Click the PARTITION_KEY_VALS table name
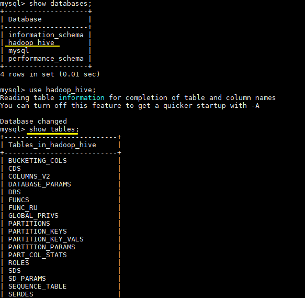This screenshot has width=305, height=298. pyautogui.click(x=46, y=239)
